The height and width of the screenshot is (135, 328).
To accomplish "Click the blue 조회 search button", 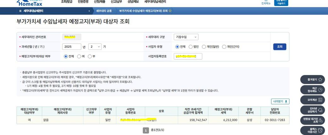I will tap(279, 47).
